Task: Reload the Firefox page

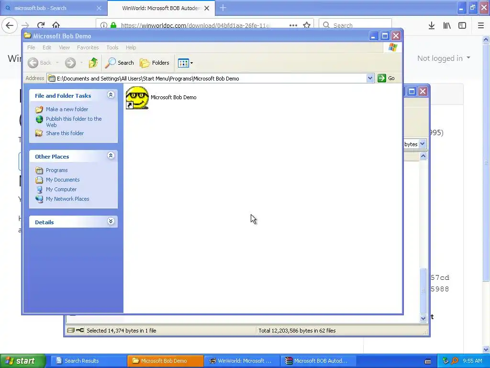Action: coord(41,25)
